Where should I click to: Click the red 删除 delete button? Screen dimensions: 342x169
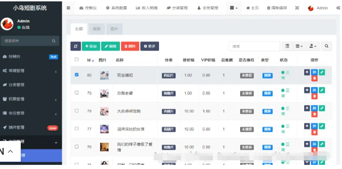(130, 46)
